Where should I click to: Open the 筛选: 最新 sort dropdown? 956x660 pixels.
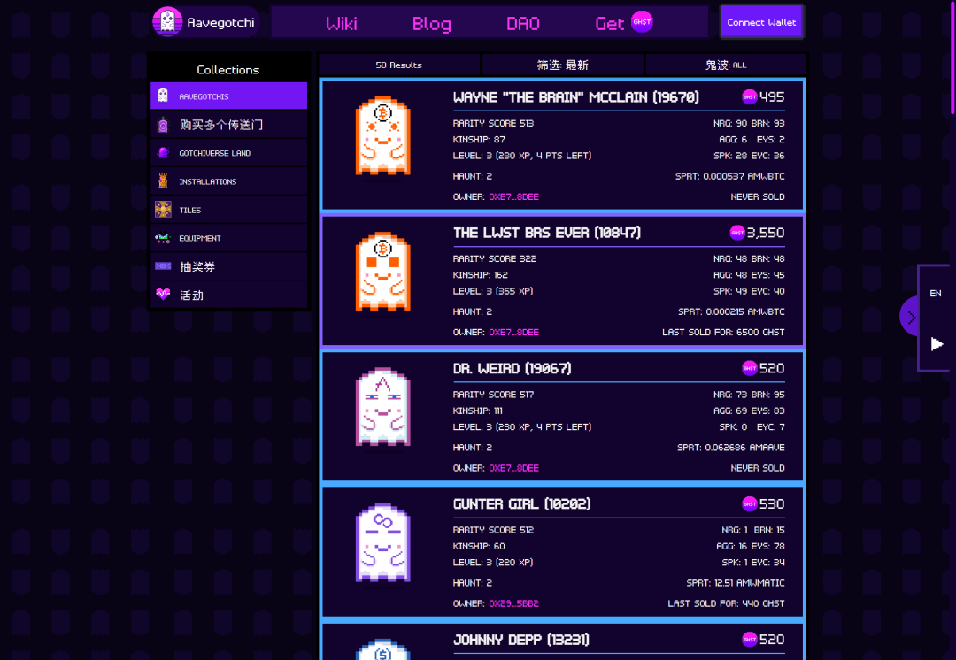click(562, 65)
